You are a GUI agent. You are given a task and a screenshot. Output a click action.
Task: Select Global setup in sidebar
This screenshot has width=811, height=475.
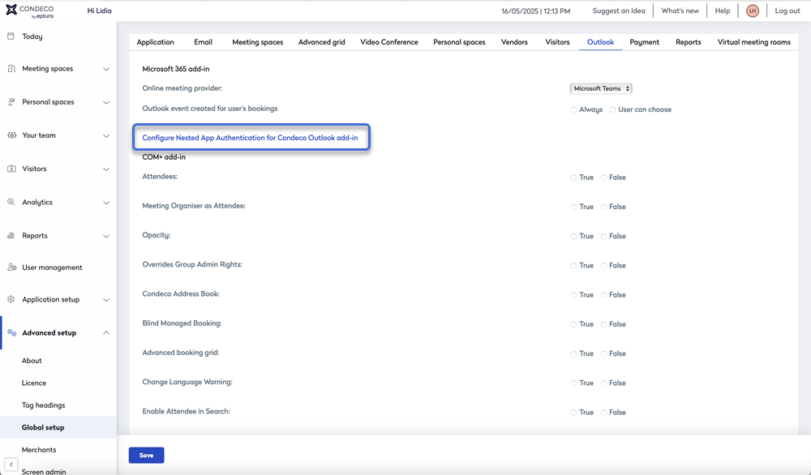pyautogui.click(x=43, y=427)
